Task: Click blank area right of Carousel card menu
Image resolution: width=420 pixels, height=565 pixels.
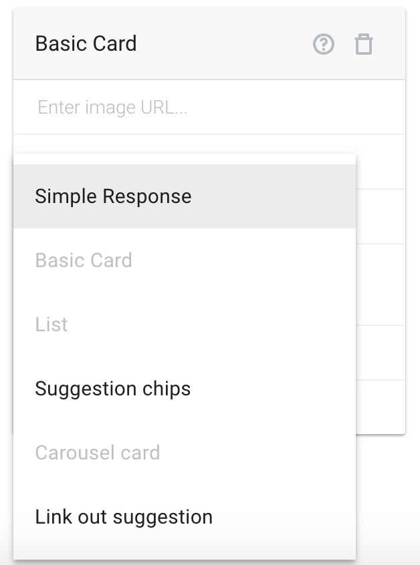Action: click(257, 453)
